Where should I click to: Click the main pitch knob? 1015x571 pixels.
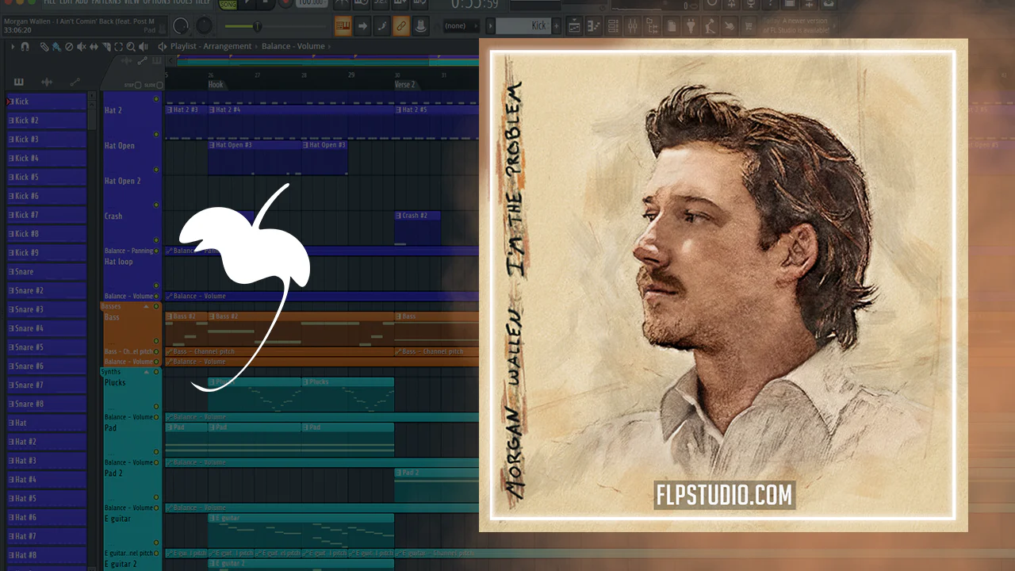[205, 26]
